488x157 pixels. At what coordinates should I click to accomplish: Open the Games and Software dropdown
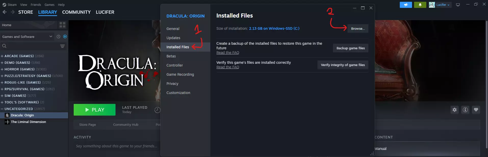pos(27,37)
